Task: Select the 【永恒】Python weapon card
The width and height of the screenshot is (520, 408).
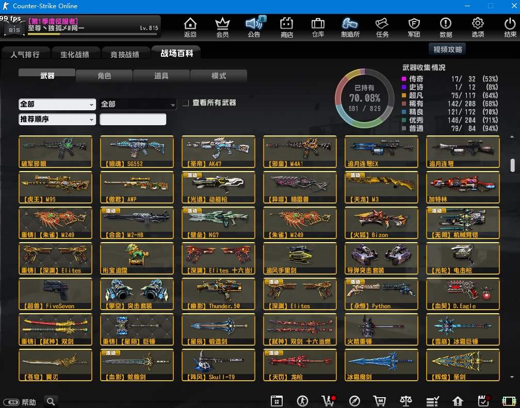Action: click(381, 294)
